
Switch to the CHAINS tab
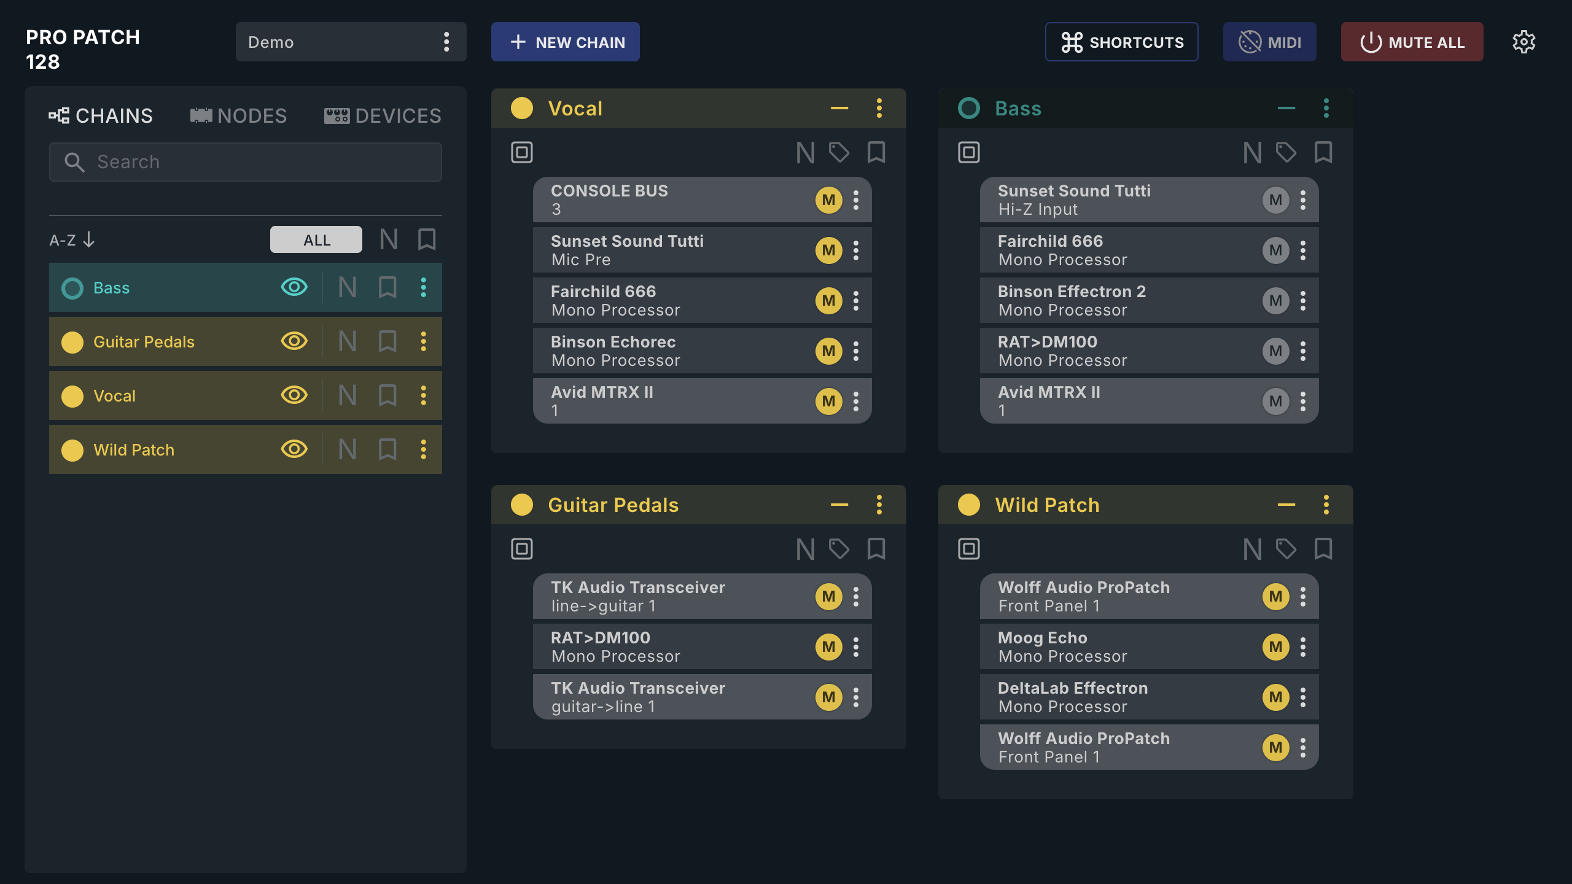[x=101, y=115]
